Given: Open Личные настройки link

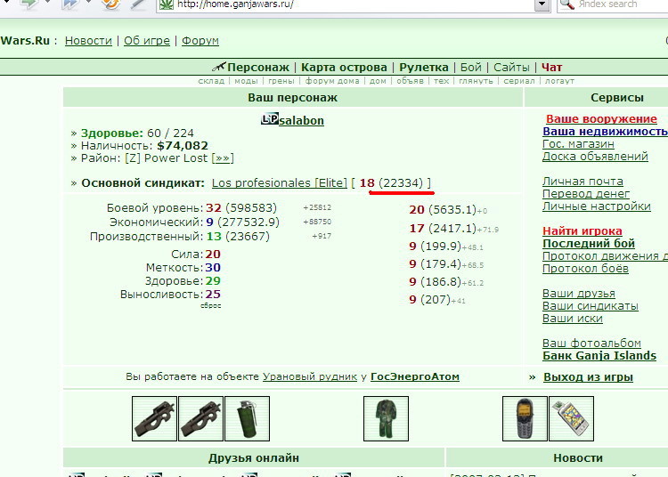Looking at the screenshot, I should [597, 206].
